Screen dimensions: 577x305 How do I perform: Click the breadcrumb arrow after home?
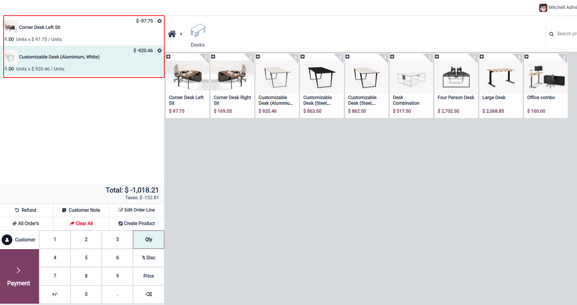181,34
